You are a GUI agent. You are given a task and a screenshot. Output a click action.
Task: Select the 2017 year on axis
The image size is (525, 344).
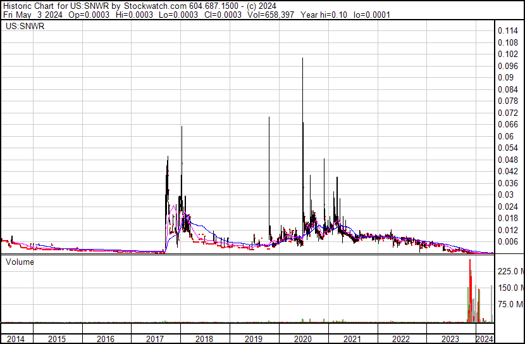155,339
